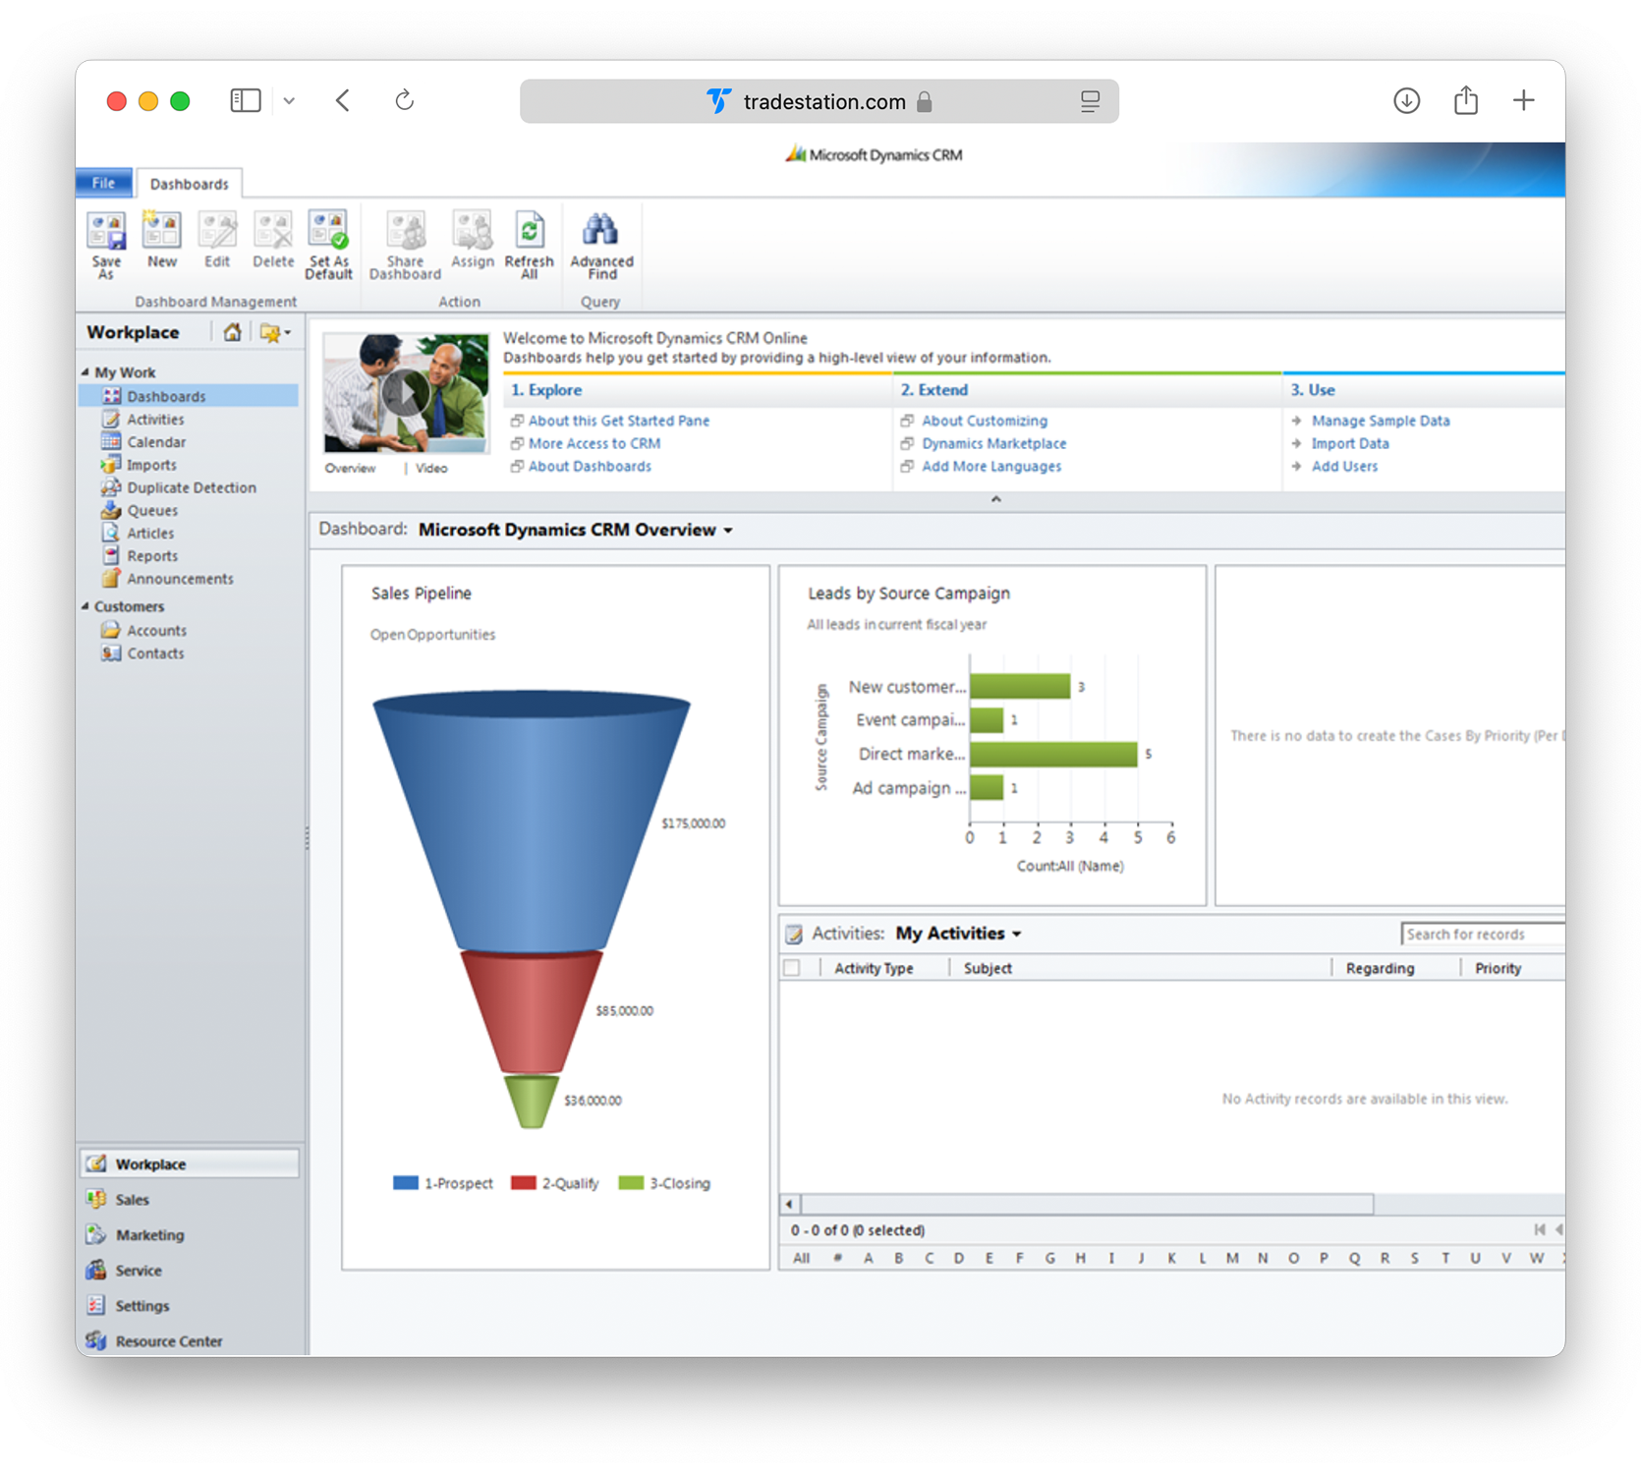The height and width of the screenshot is (1474, 1641).
Task: Open About Customizing link
Action: click(984, 420)
